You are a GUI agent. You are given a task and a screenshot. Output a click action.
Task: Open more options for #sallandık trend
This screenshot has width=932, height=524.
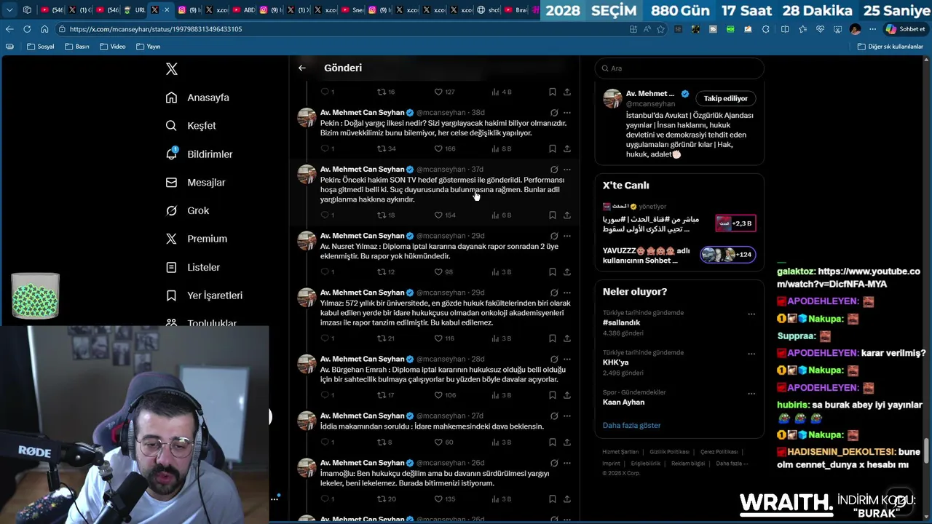coord(751,314)
